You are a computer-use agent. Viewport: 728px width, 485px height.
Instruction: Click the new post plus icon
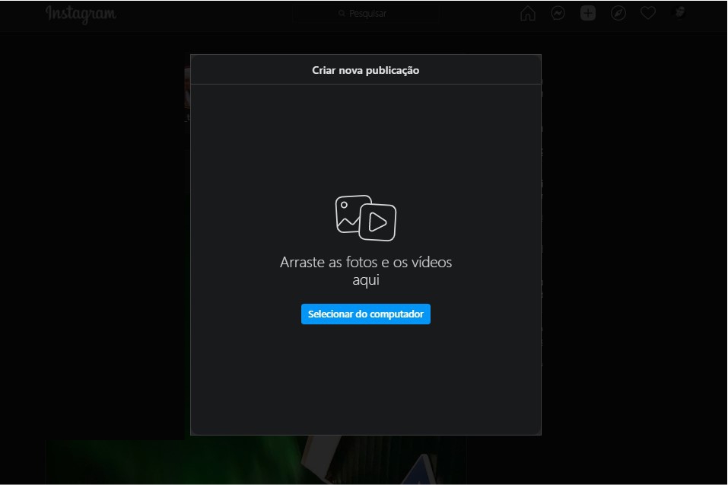588,13
